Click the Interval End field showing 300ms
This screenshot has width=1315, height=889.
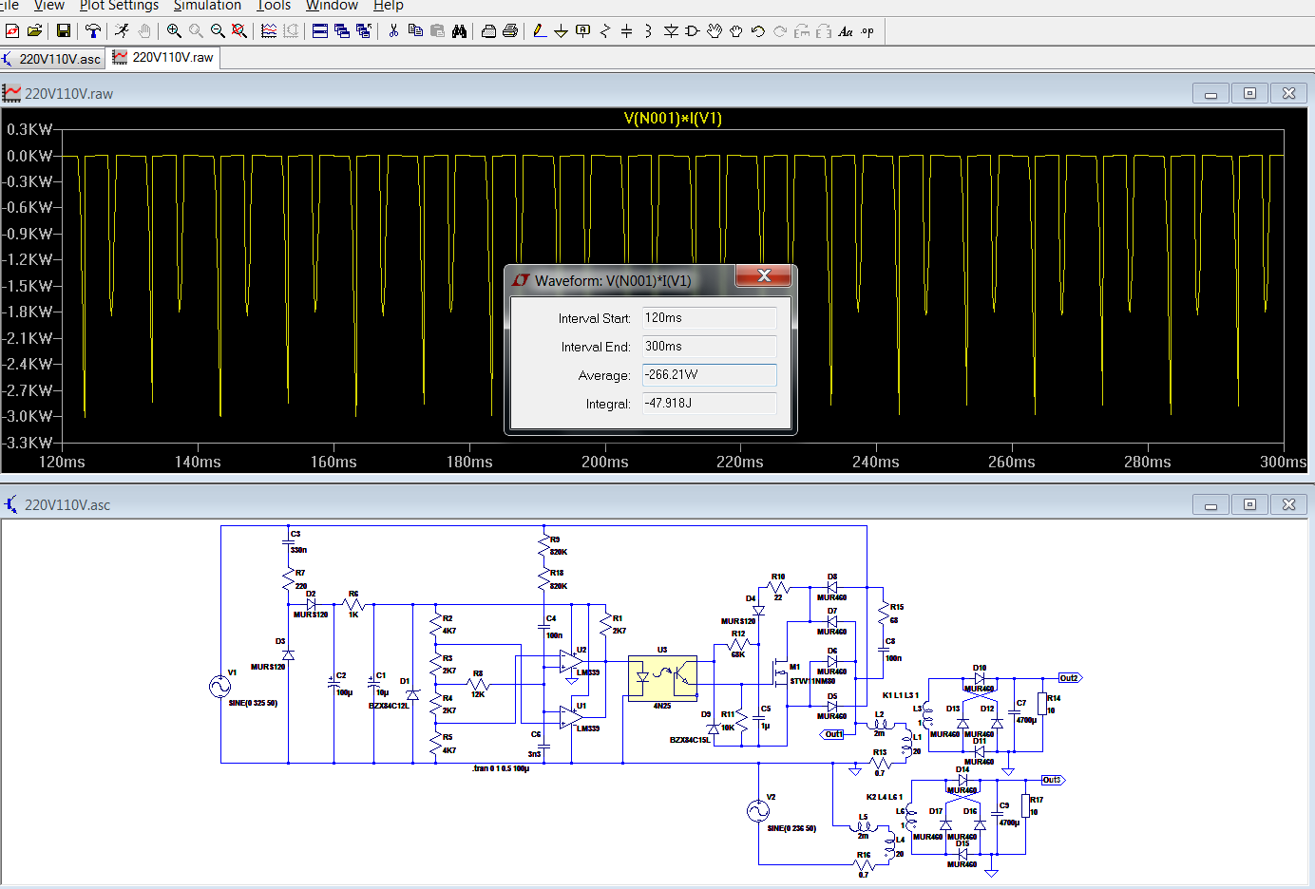coord(709,347)
